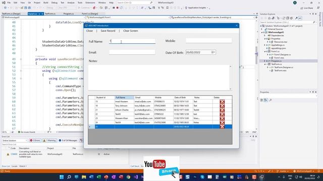The image size is (323, 181).
Task: Switch to TestForm.cs [Design] tab
Action: pyautogui.click(x=11, y=14)
